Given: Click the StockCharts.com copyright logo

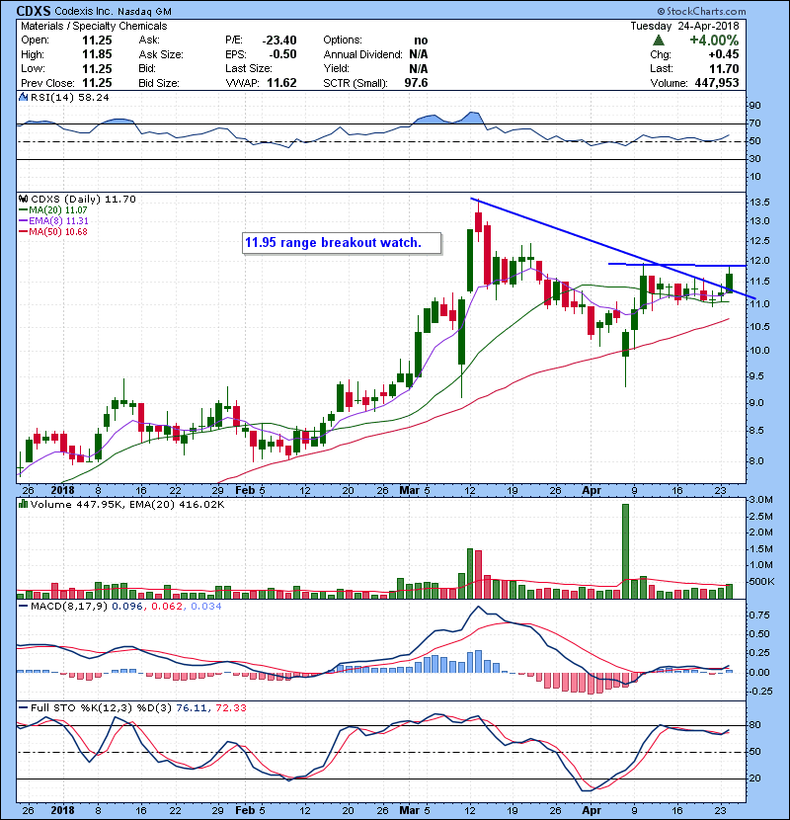Looking at the screenshot, I should click(701, 11).
